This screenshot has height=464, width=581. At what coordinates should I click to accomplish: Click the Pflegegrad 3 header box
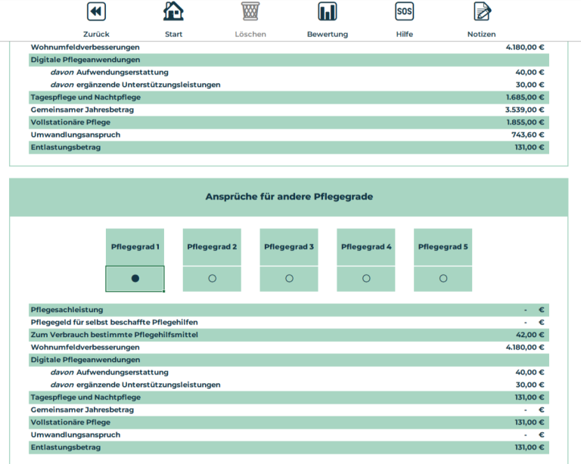[x=289, y=247]
